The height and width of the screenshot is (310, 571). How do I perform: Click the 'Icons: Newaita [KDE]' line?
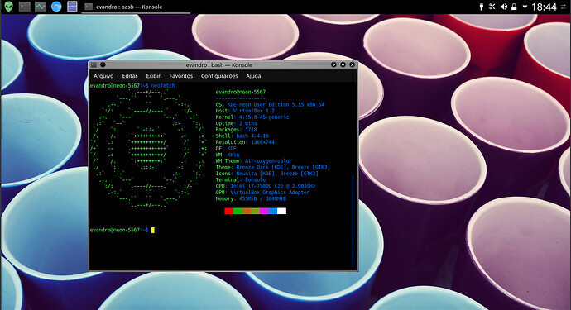click(267, 174)
